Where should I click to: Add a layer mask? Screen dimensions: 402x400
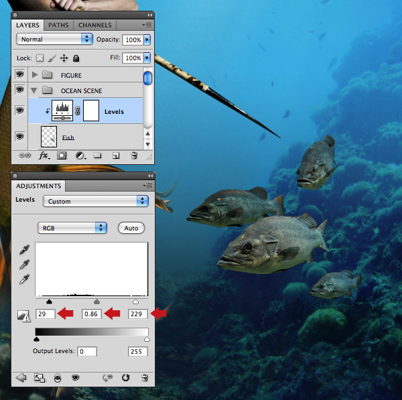pos(62,155)
